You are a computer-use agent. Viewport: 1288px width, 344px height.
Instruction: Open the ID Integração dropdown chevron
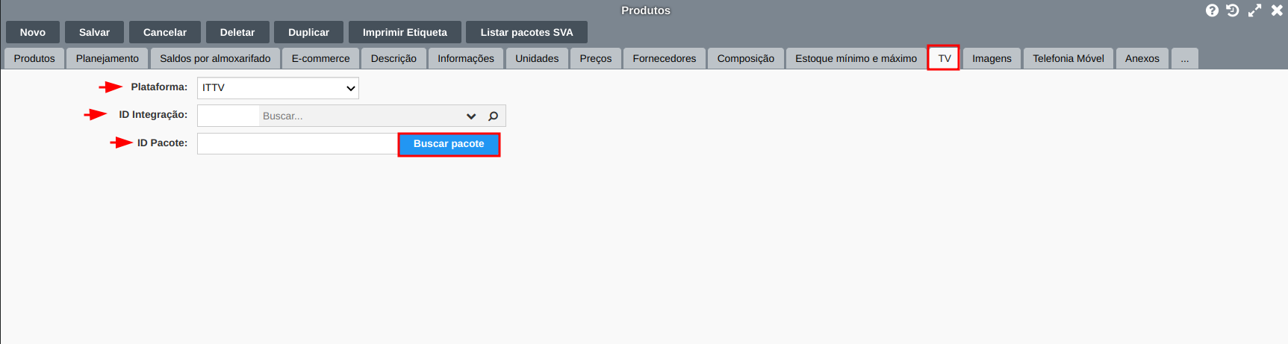(471, 116)
